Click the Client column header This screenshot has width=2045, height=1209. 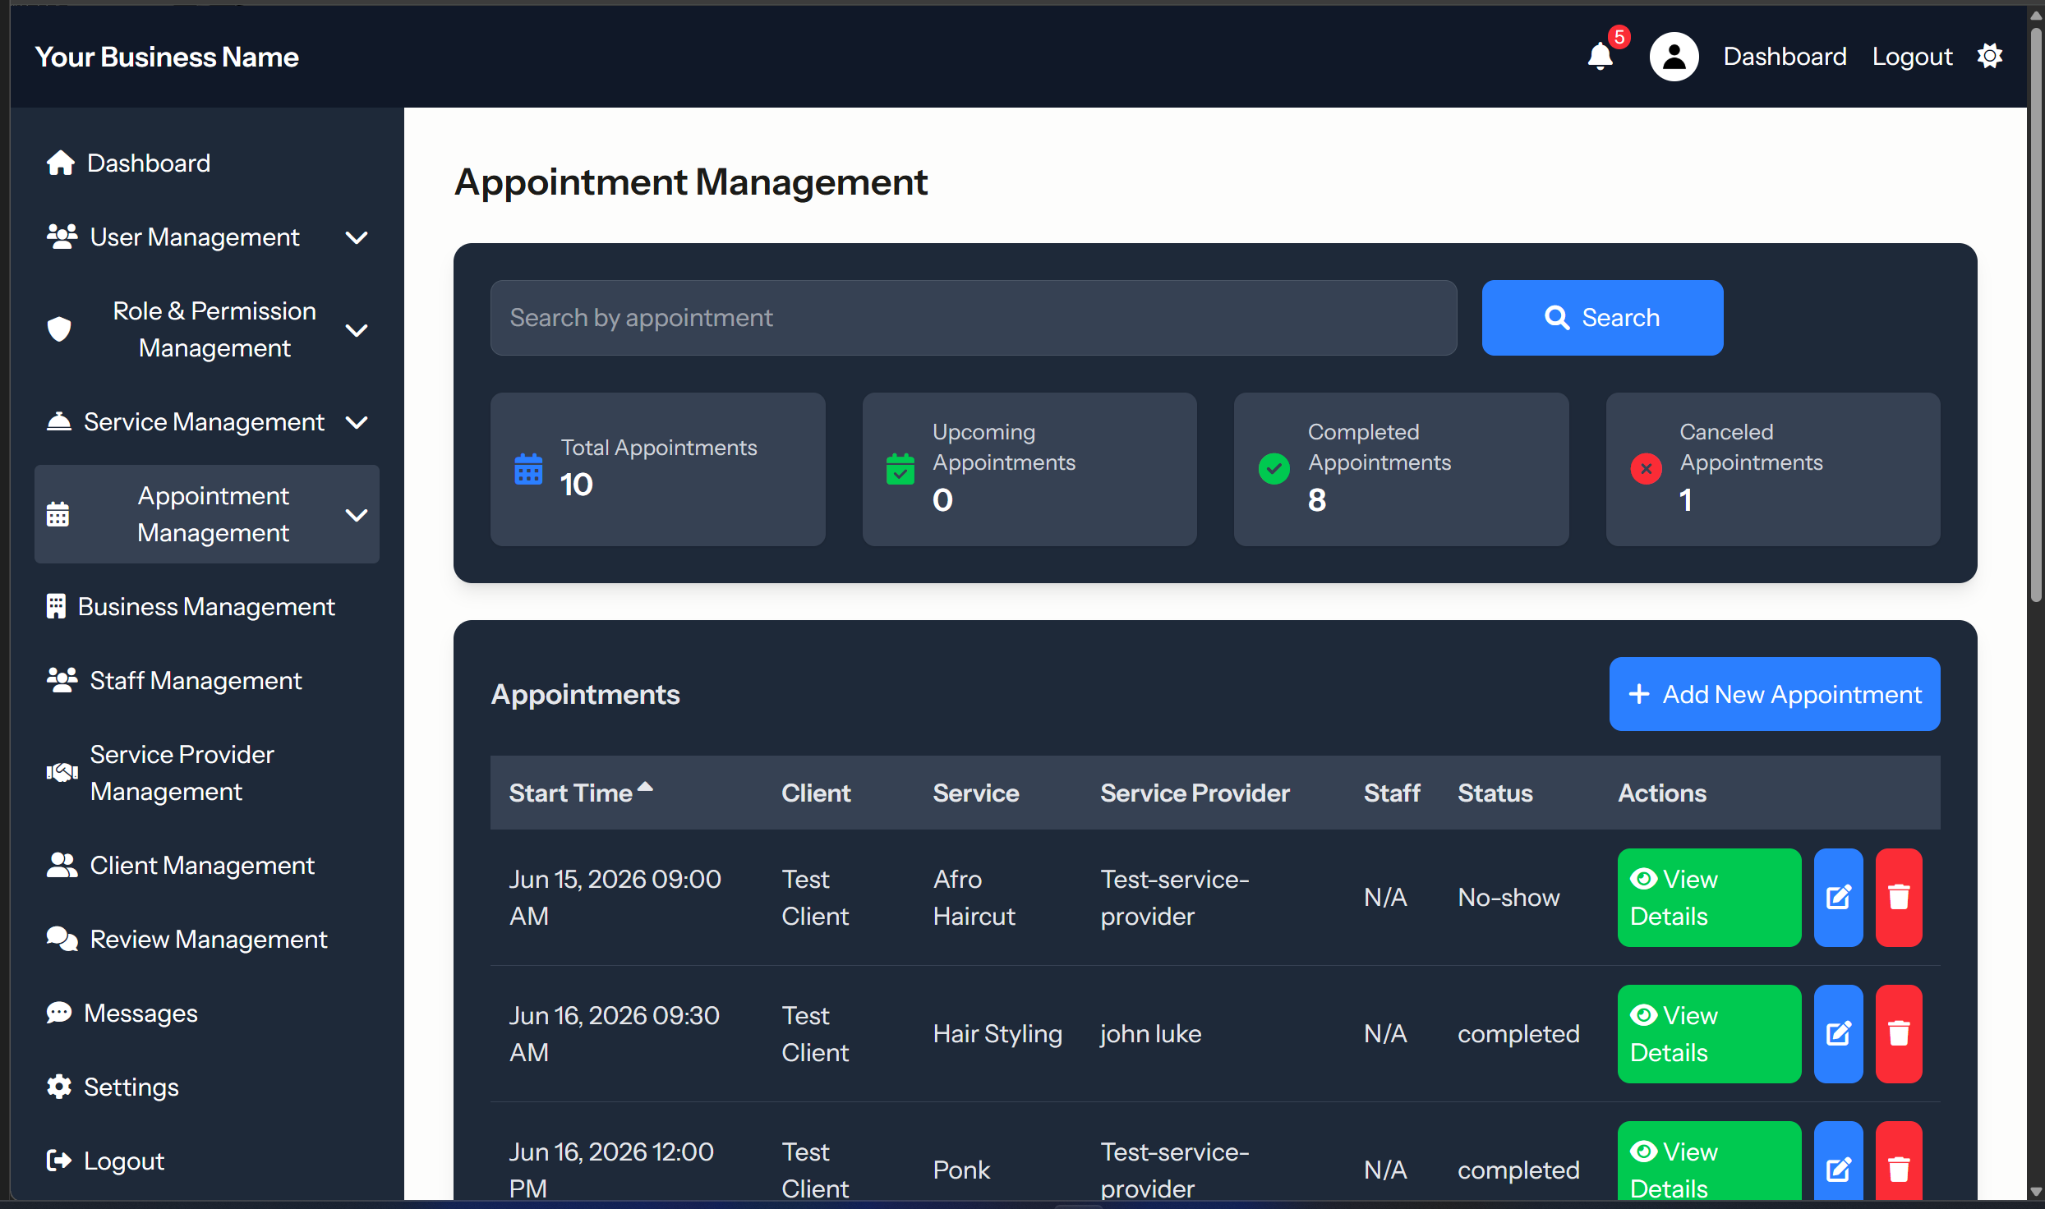(x=816, y=793)
